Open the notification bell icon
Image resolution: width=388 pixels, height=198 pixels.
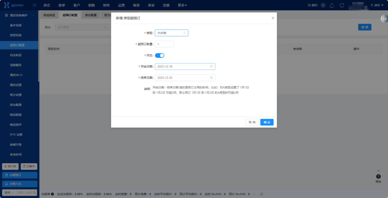[x=332, y=5]
